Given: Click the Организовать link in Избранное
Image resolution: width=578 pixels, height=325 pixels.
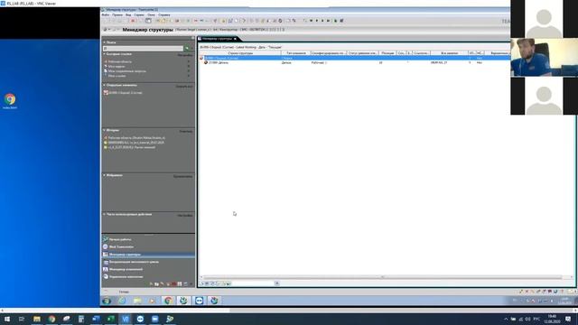Looking at the screenshot, I should click(183, 177).
